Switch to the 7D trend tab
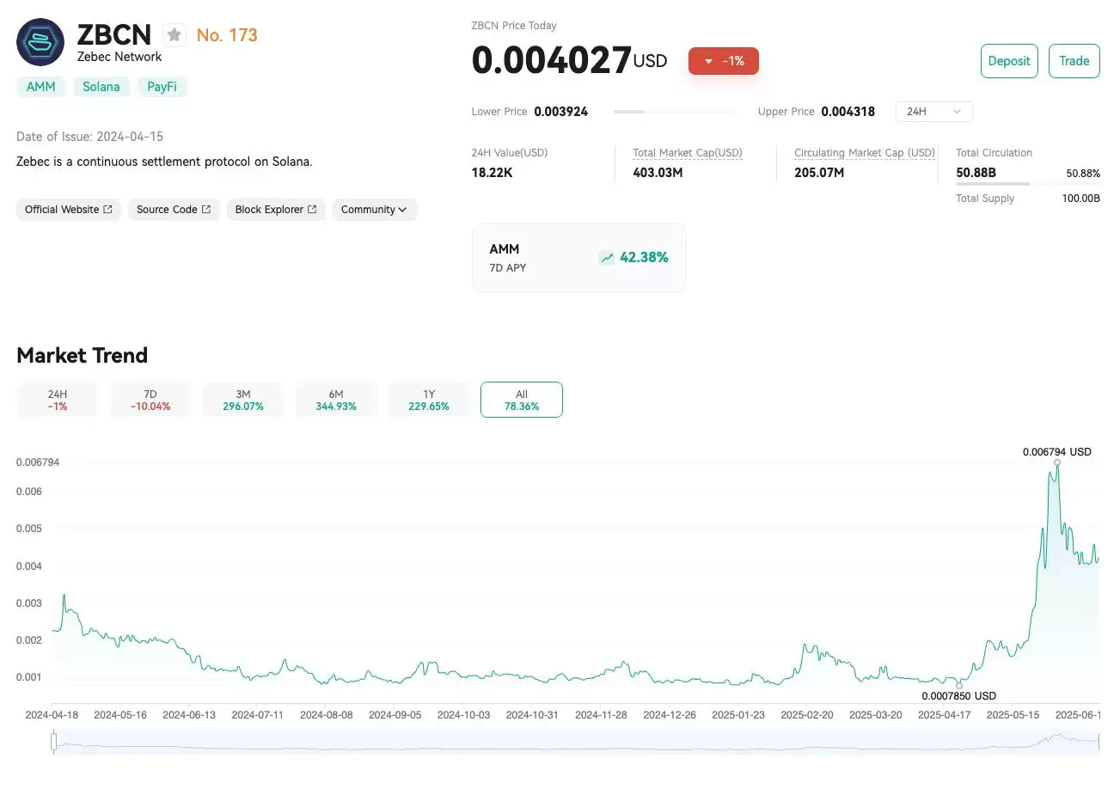The width and height of the screenshot is (1120, 789). (x=150, y=400)
